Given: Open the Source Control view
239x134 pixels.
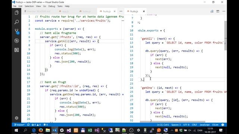Looking at the screenshot, I should 16,31.
